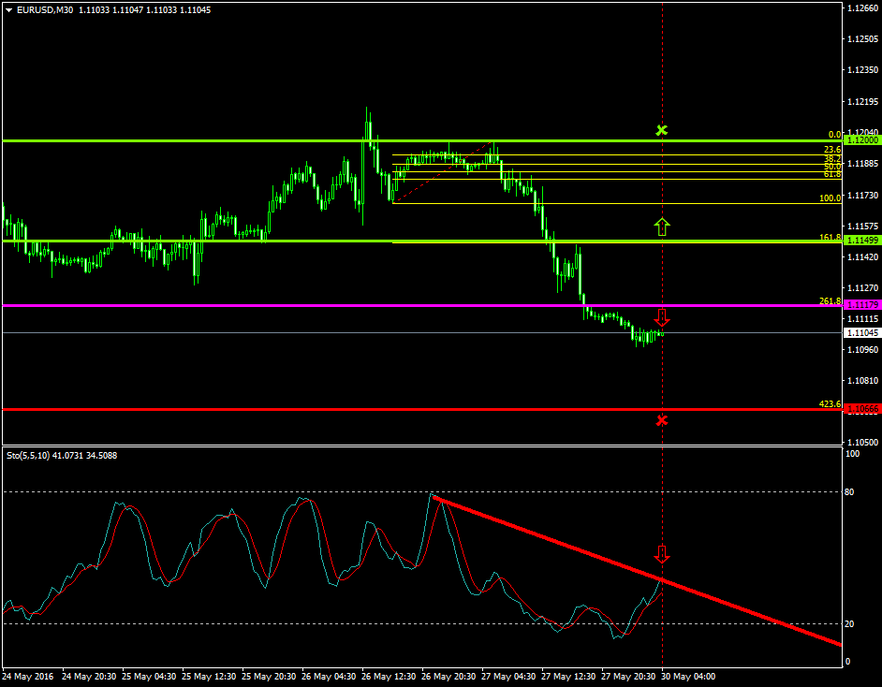Select the green up arrow near 1.11575
The height and width of the screenshot is (687, 882).
[662, 226]
